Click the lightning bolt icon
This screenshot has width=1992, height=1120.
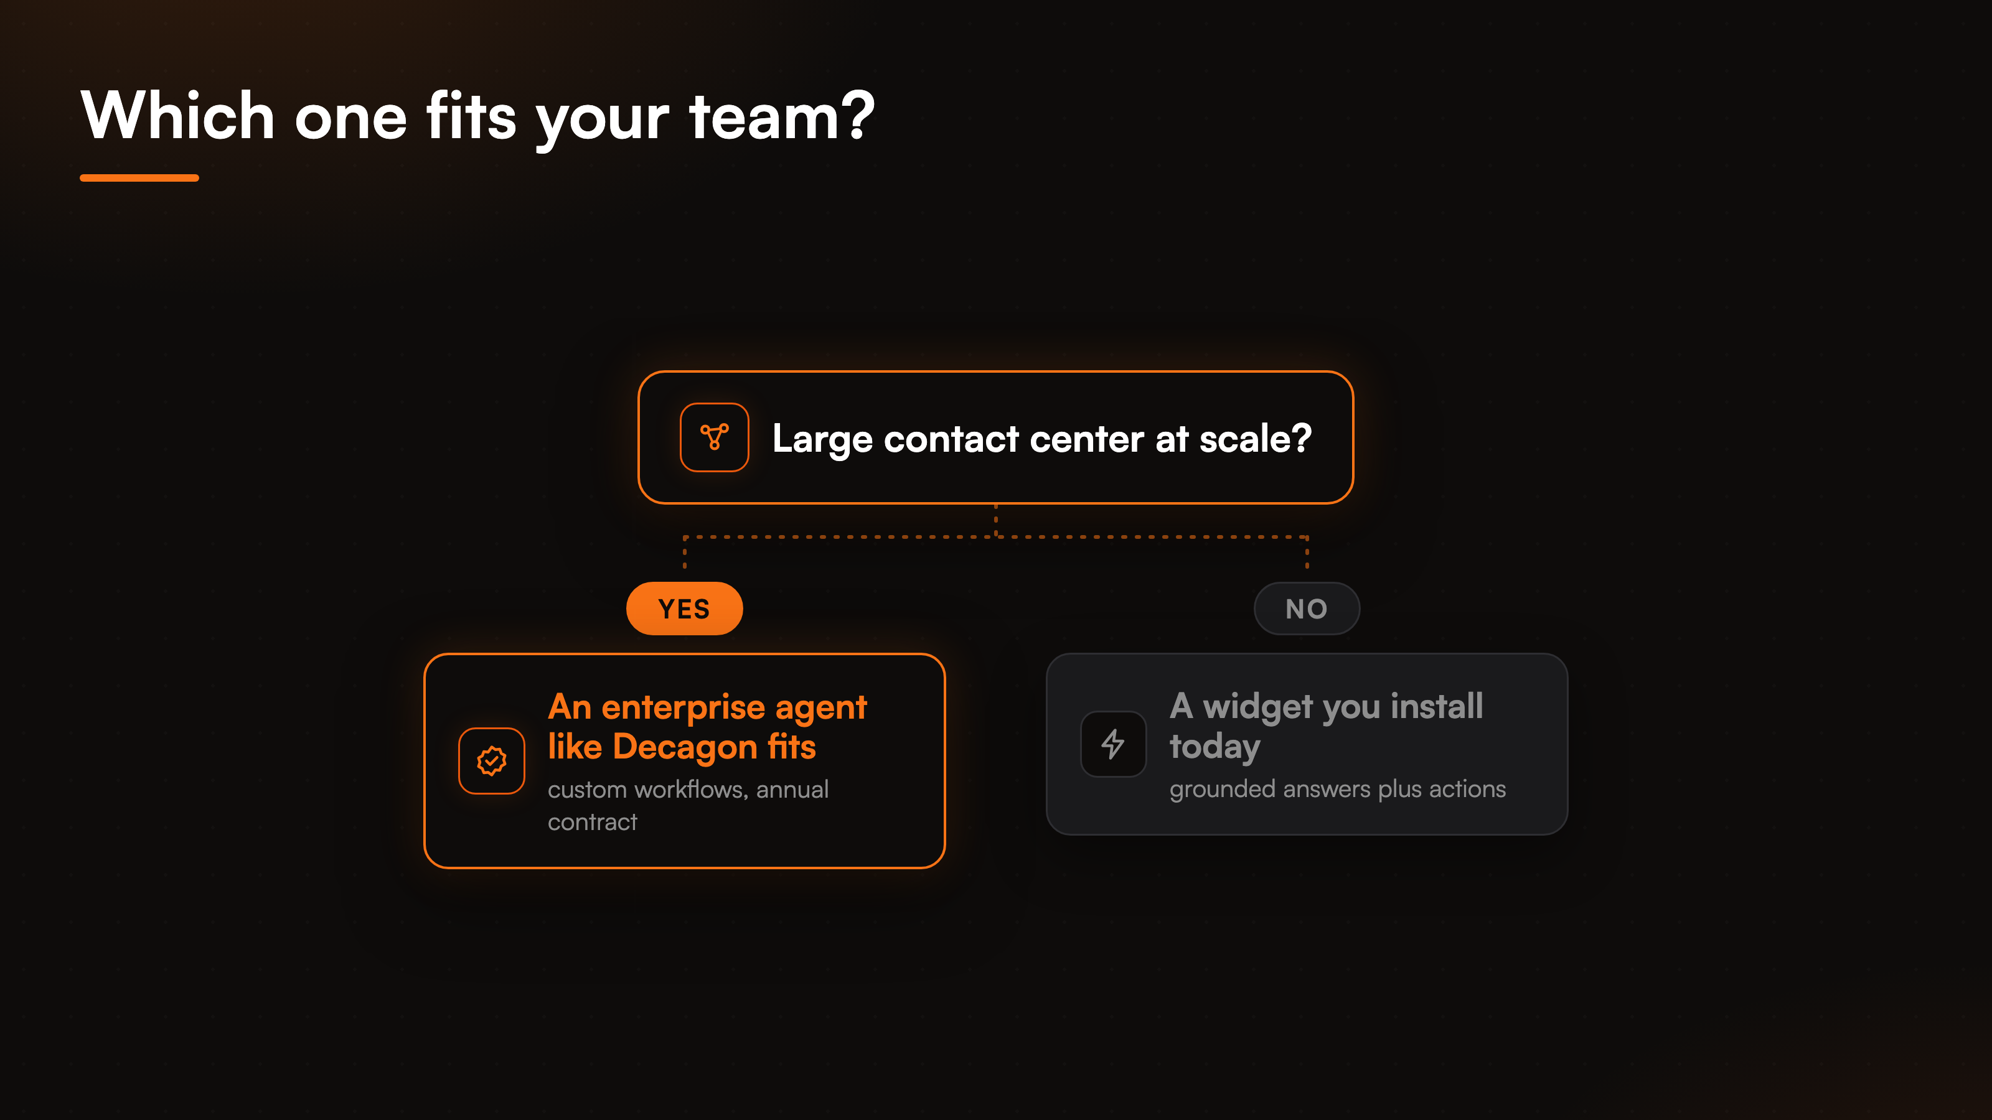pyautogui.click(x=1113, y=744)
